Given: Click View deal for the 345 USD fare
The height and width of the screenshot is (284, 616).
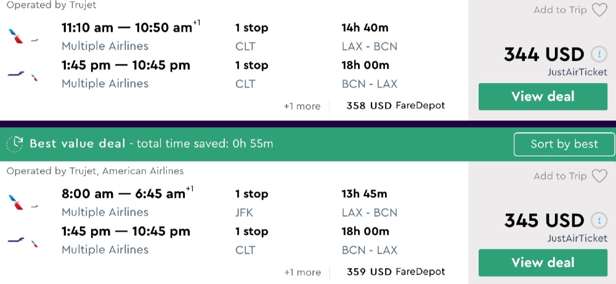Looking at the screenshot, I should pos(543,262).
